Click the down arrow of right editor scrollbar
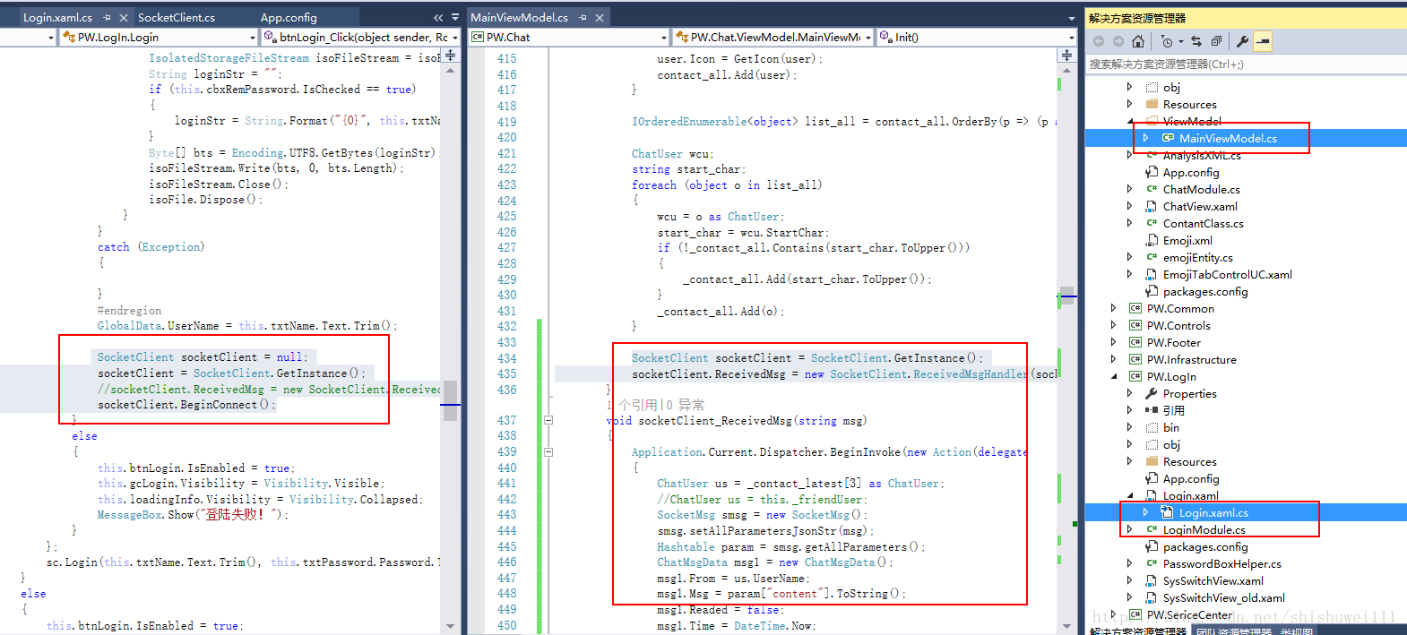The height and width of the screenshot is (635, 1407). 1066,626
